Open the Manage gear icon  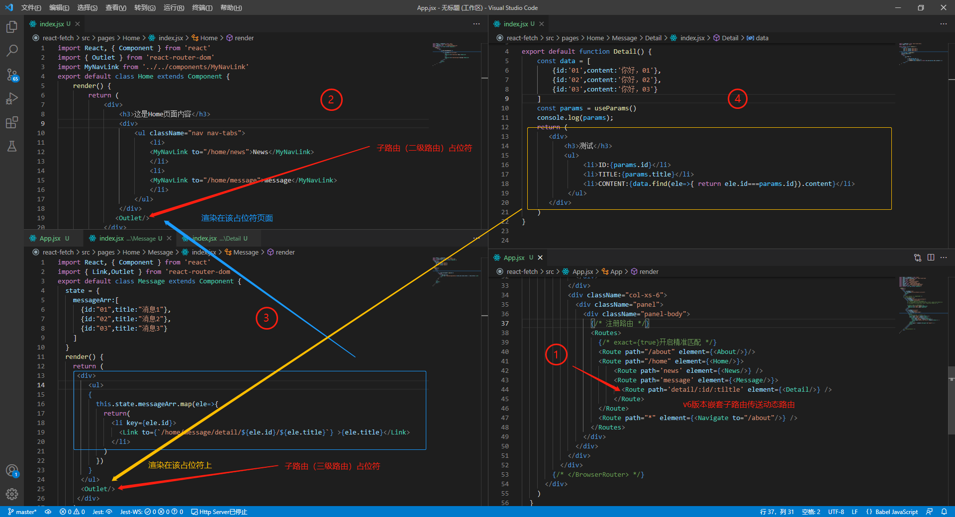click(x=12, y=494)
